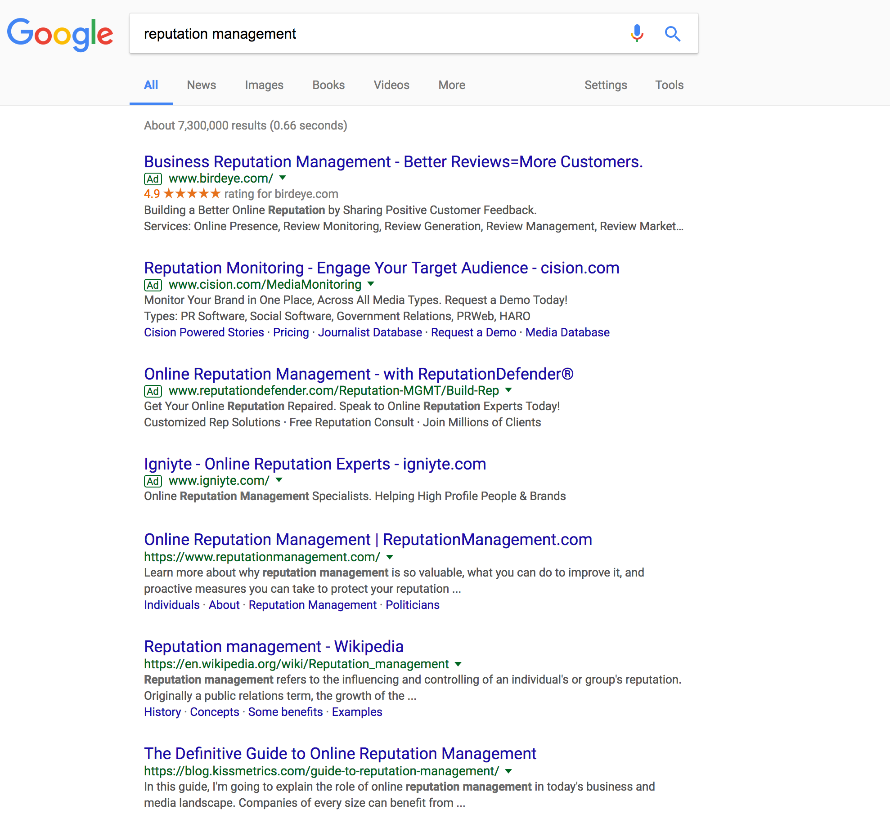Open Igniyte Online Reputation Experts ad
Viewport: 890px width, 823px height.
click(x=315, y=464)
